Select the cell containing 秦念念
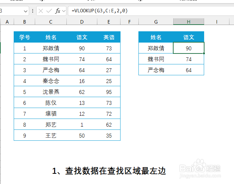 (x=51, y=81)
